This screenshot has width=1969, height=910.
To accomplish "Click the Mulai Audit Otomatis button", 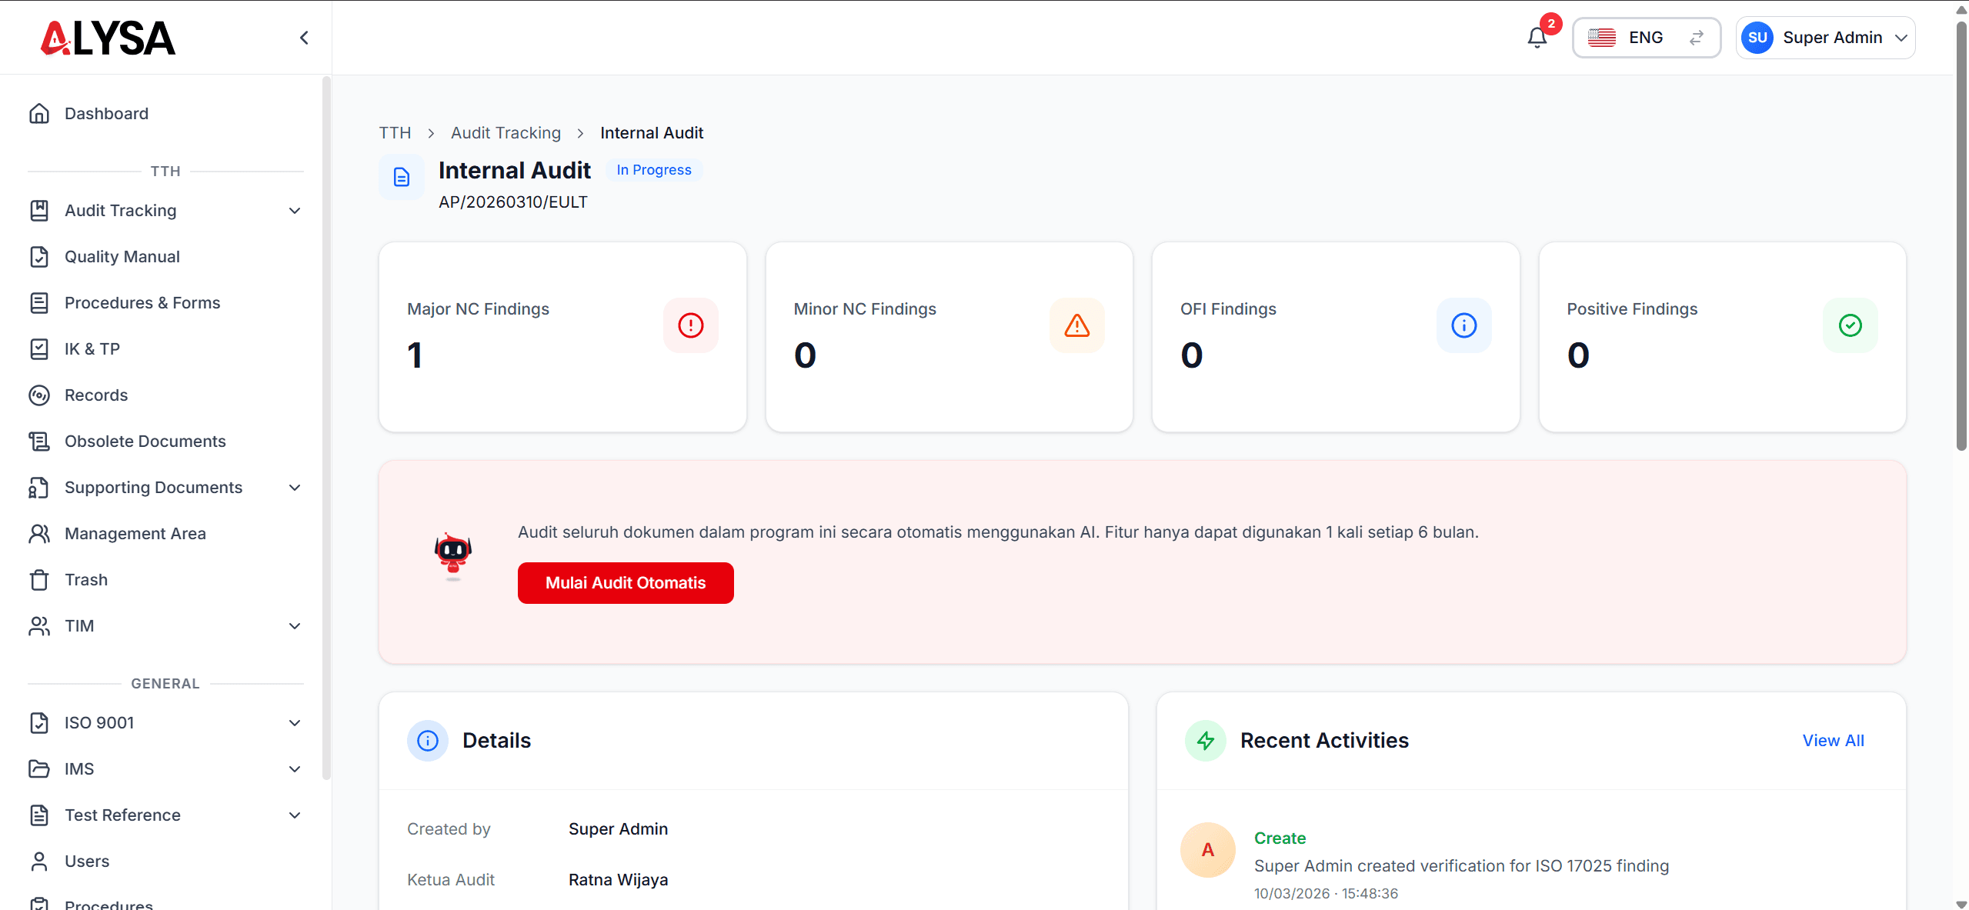I will pos(625,582).
